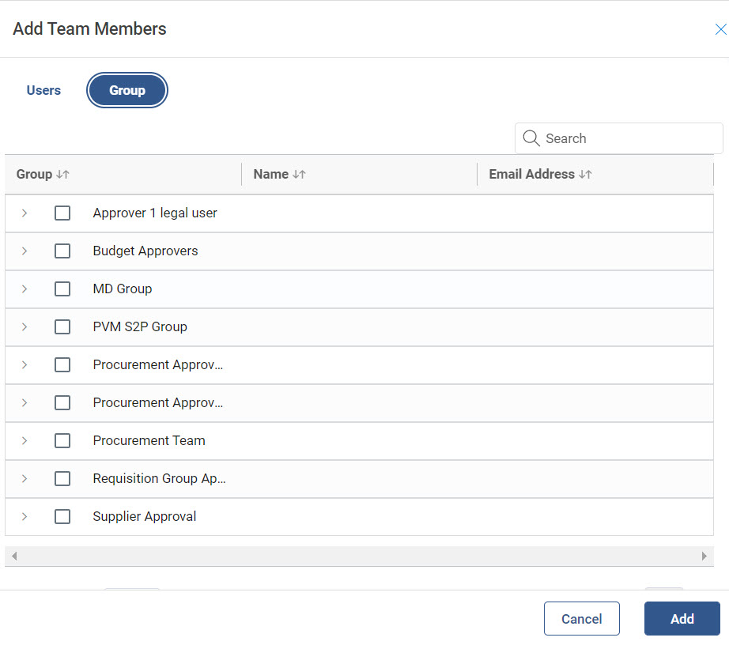Enable the Supplier Approval checkbox
The width and height of the screenshot is (729, 645).
[62, 517]
